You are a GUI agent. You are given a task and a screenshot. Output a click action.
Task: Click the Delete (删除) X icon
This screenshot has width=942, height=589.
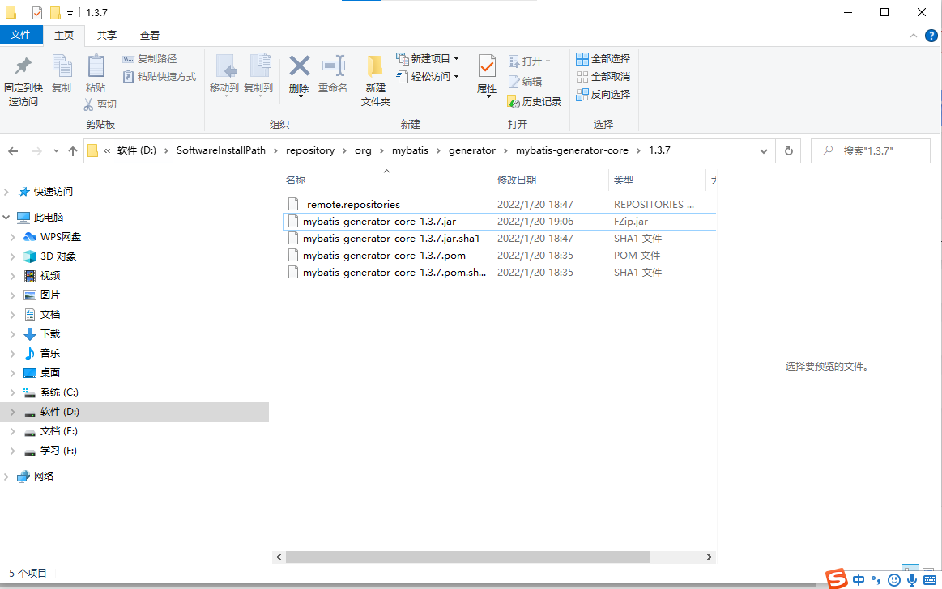[x=299, y=66]
